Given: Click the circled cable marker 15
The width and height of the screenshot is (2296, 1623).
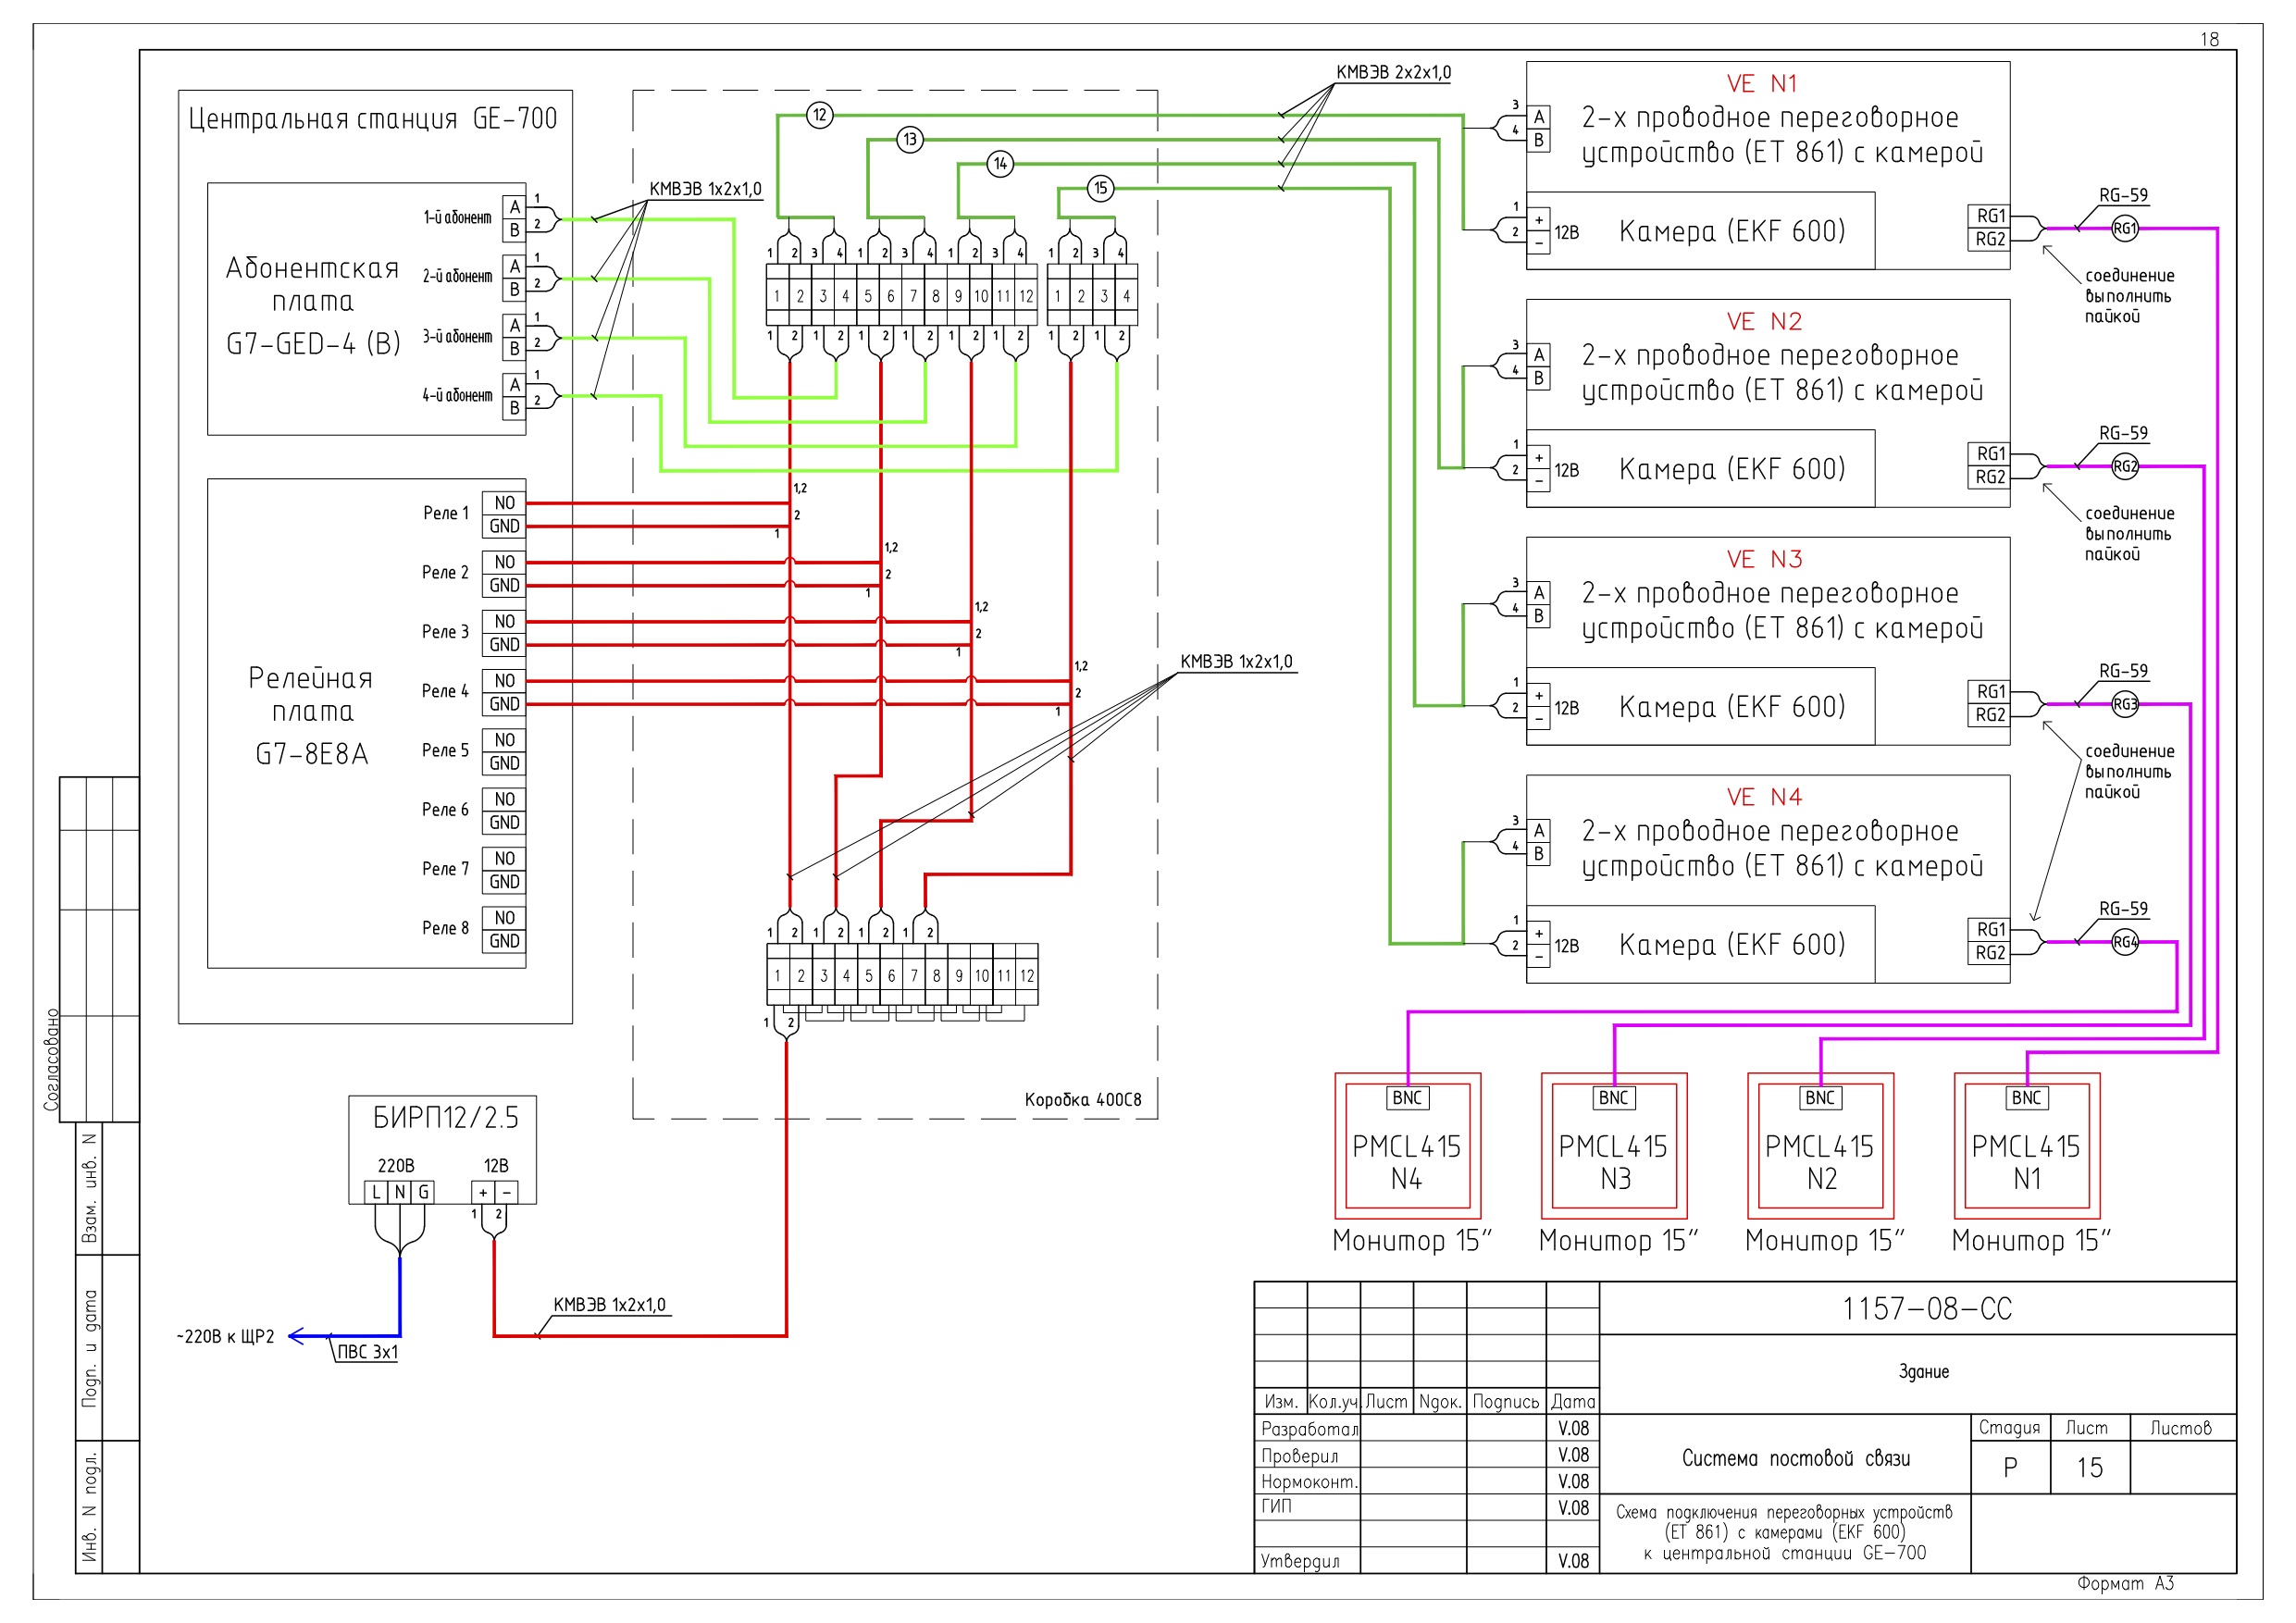Looking at the screenshot, I should coord(1100,188).
